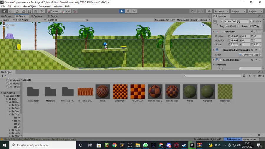Image resolution: width=265 pixels, height=149 pixels.
Task: Open OBS Studio from the taskbar
Action: 130,145
